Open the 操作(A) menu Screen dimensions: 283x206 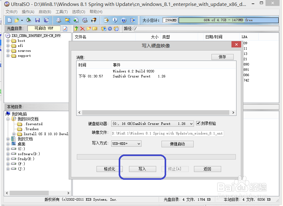pos(28,12)
